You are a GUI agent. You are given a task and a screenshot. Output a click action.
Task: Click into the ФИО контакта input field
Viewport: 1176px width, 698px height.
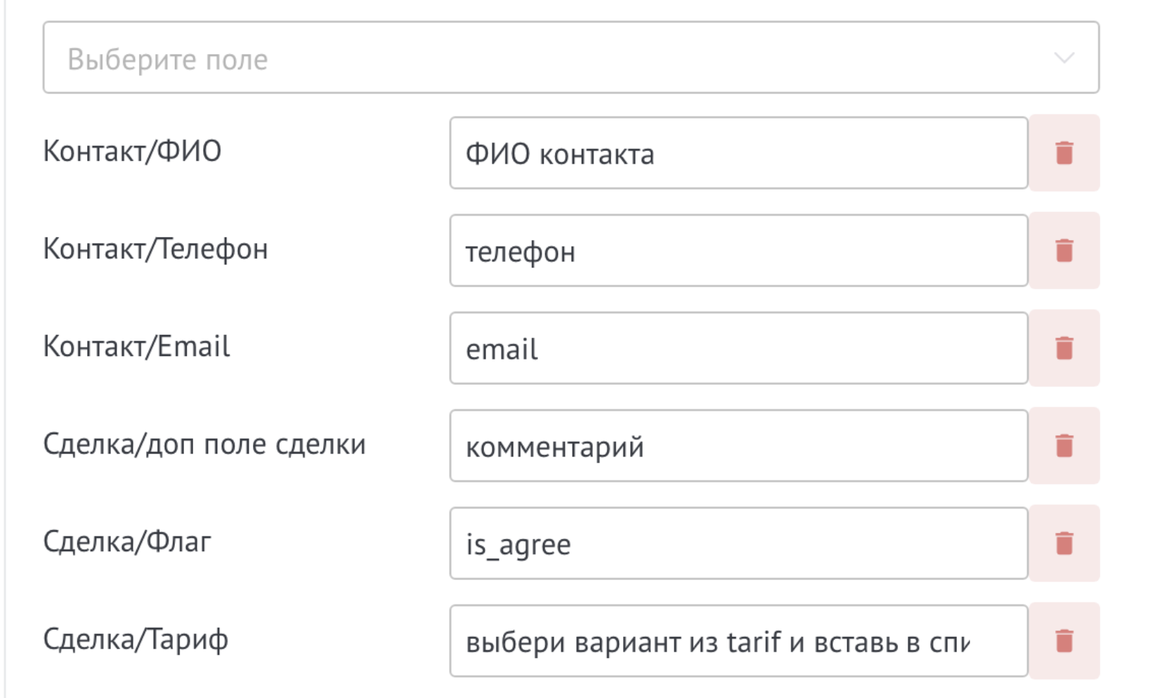pyautogui.click(x=738, y=152)
